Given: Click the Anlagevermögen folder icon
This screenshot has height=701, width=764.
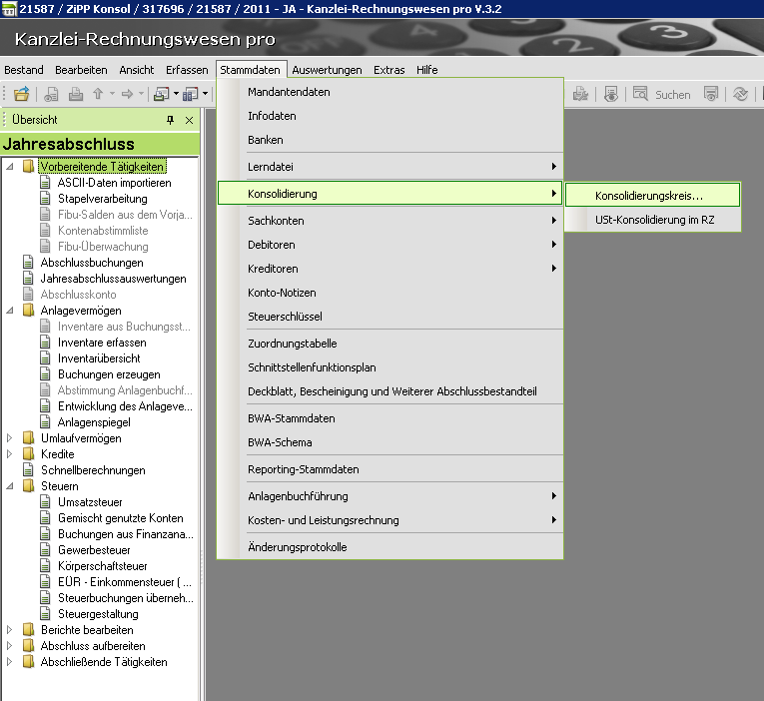Looking at the screenshot, I should click(x=29, y=310).
